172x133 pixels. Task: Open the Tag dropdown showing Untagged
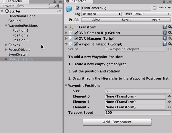pos(101,14)
